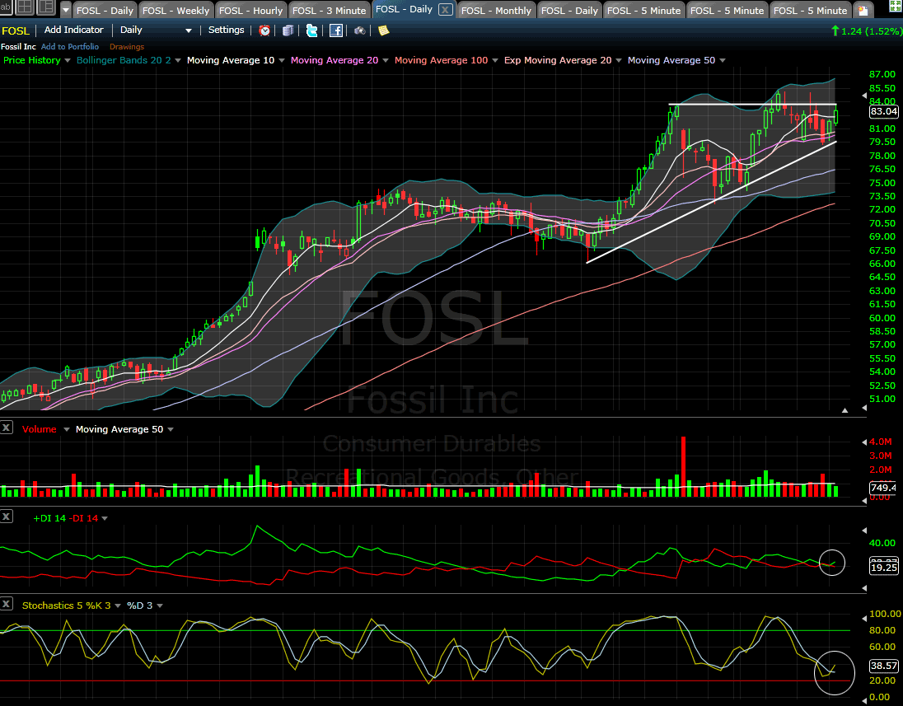Expand the price chart's Moving Average 50 dropdown

(x=723, y=60)
